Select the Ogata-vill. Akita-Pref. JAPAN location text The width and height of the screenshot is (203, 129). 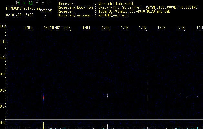pyautogui.click(x=148, y=7)
